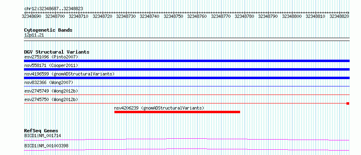The width and height of the screenshot is (361, 155).
Task: Click ruler position 32348690
Action: [31, 16]
